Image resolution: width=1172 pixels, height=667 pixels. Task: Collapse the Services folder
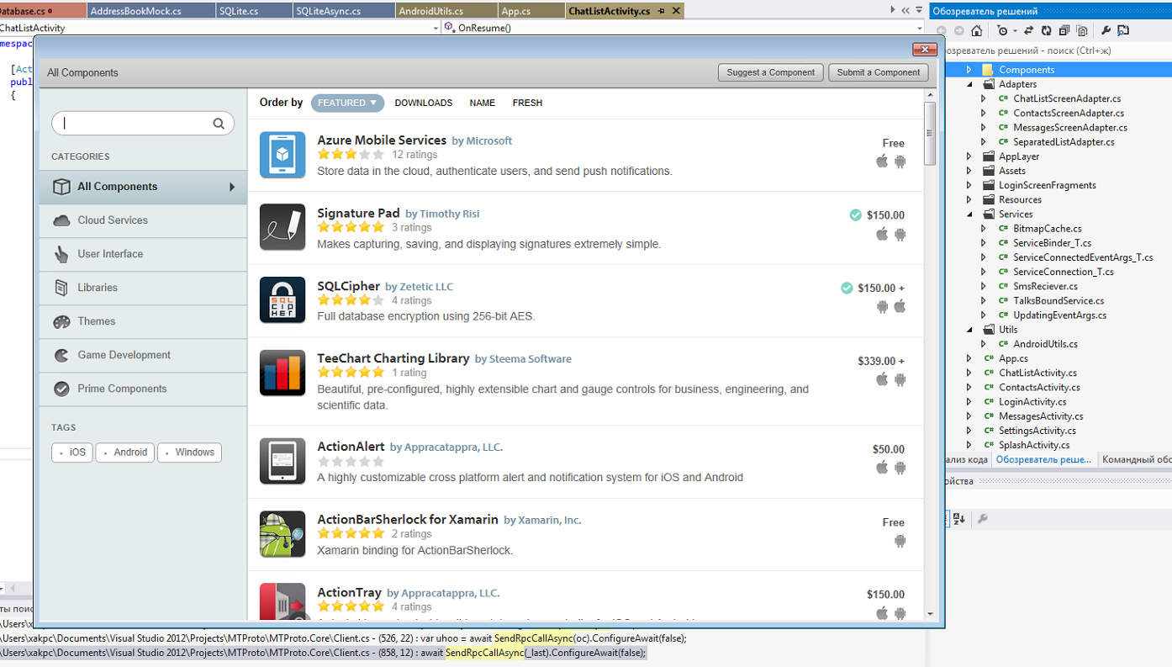click(x=969, y=214)
